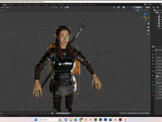The height and width of the screenshot is (122, 162).
Task: Open the pivot point dropdown
Action: tap(62, 7)
